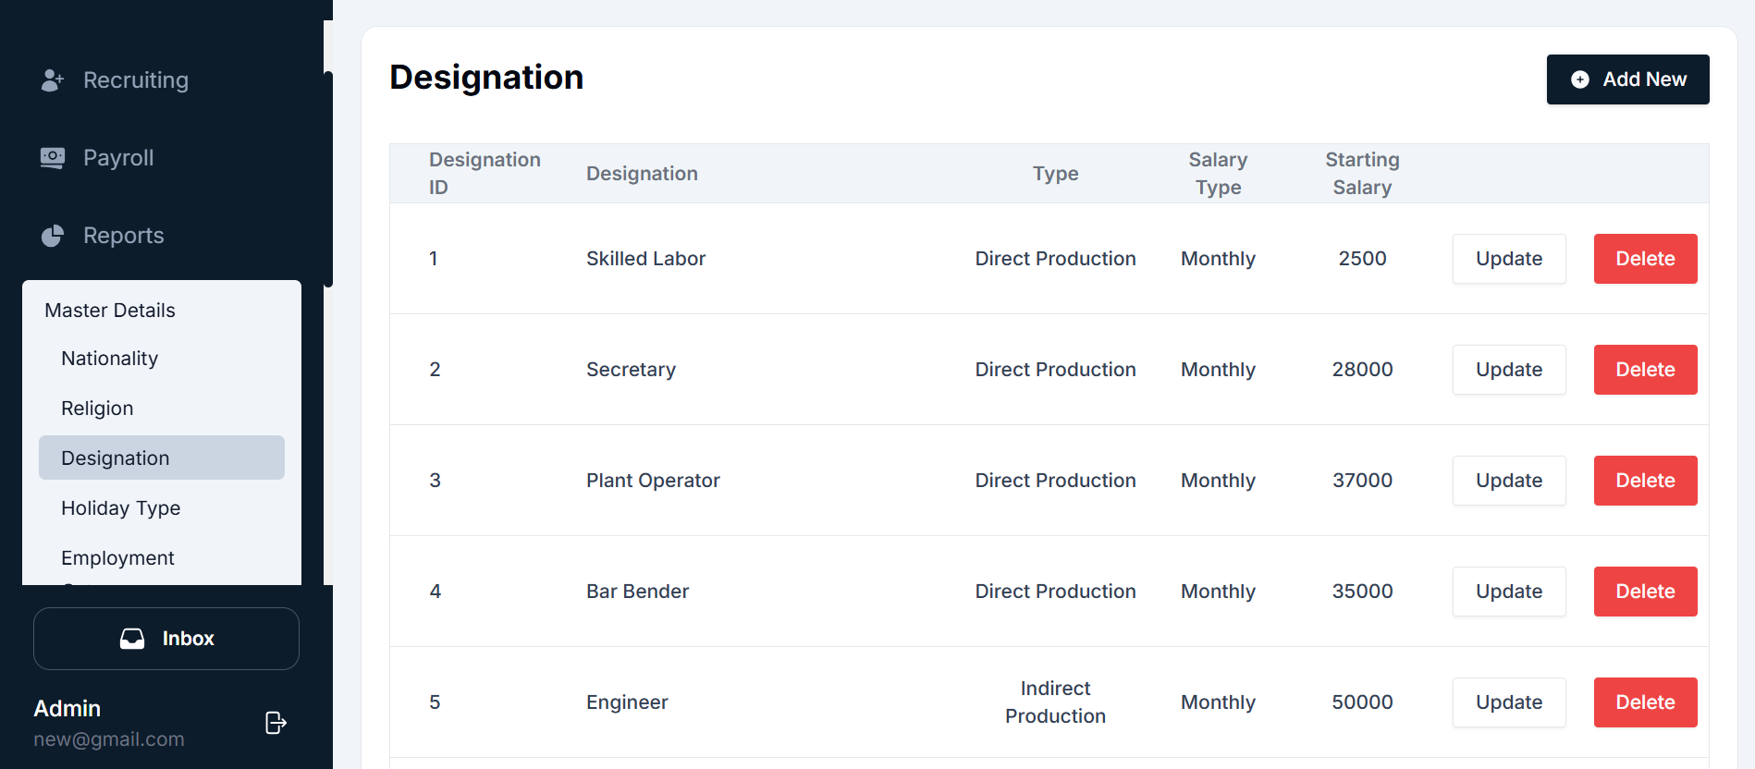Screen dimensions: 1755x769
Task: Click the new@gmail.com email text
Action: tap(109, 739)
